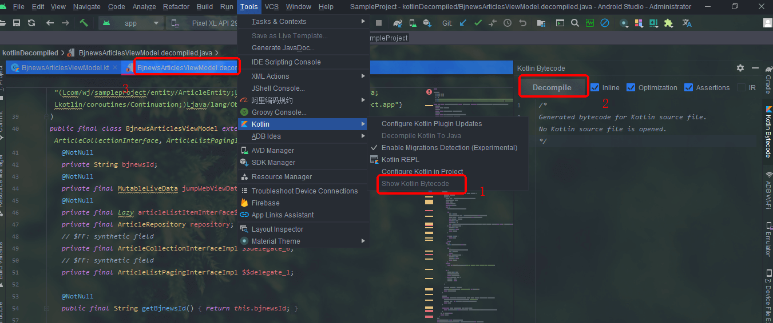Click the Decompile button
The image size is (773, 323).
pos(552,87)
